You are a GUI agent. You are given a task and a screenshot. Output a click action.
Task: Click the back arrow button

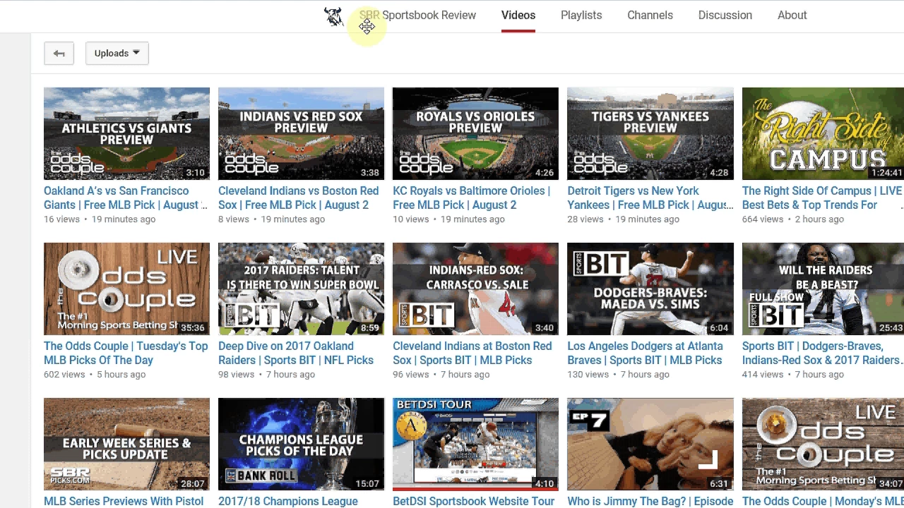tap(59, 53)
